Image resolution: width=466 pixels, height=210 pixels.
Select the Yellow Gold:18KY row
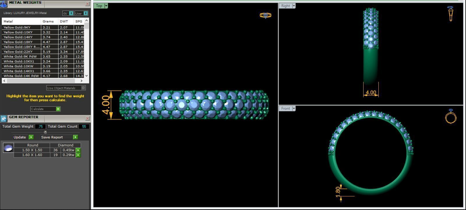click(43, 42)
